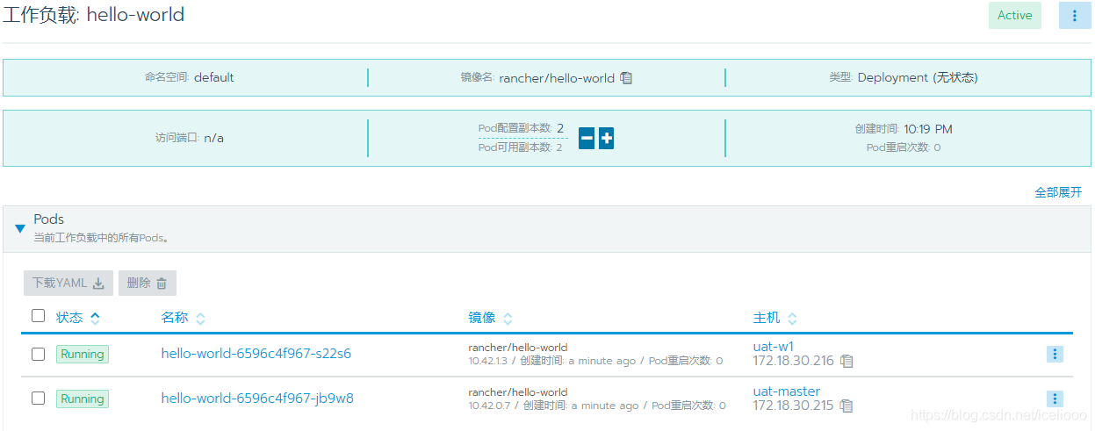Sort pods by the 主机 column
The height and width of the screenshot is (431, 1095).
(775, 318)
